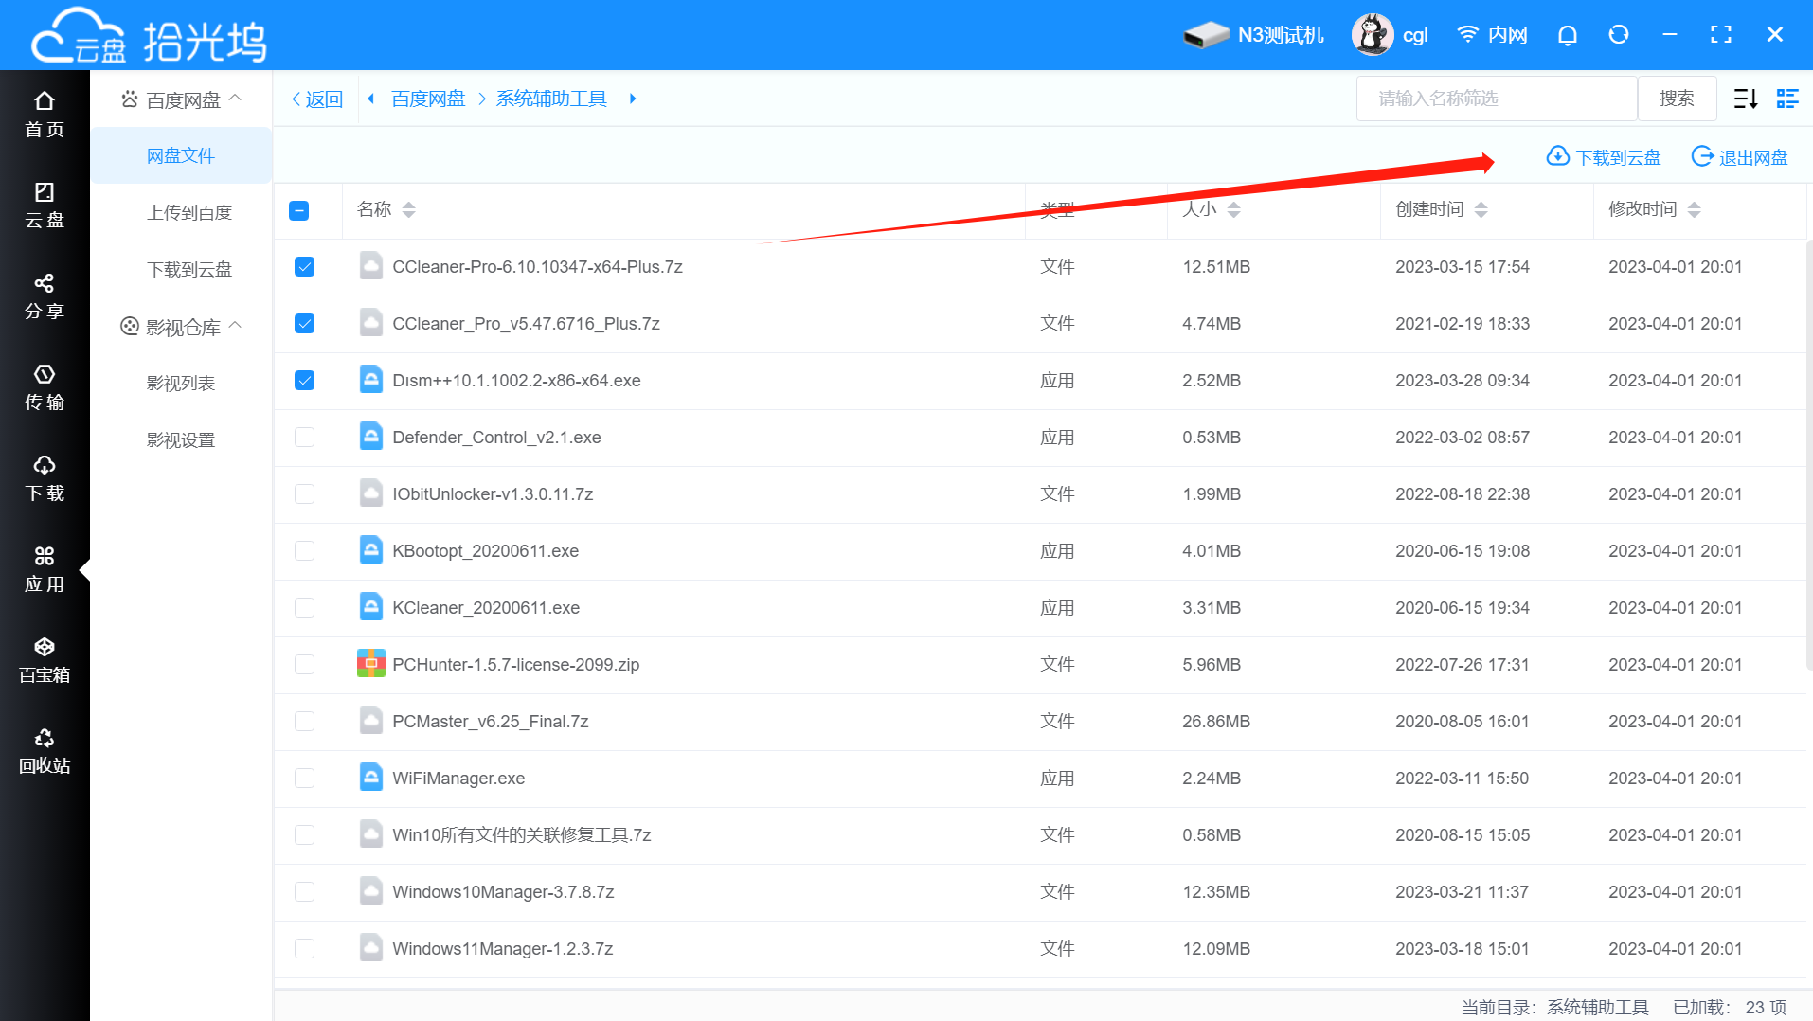Click the Defender_Control exe file icon

pyautogui.click(x=371, y=437)
